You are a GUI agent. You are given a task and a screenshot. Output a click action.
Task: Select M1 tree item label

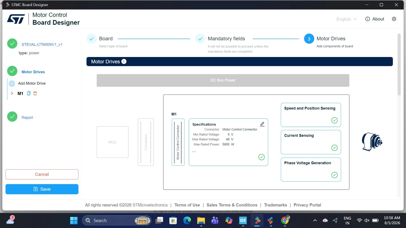click(20, 93)
